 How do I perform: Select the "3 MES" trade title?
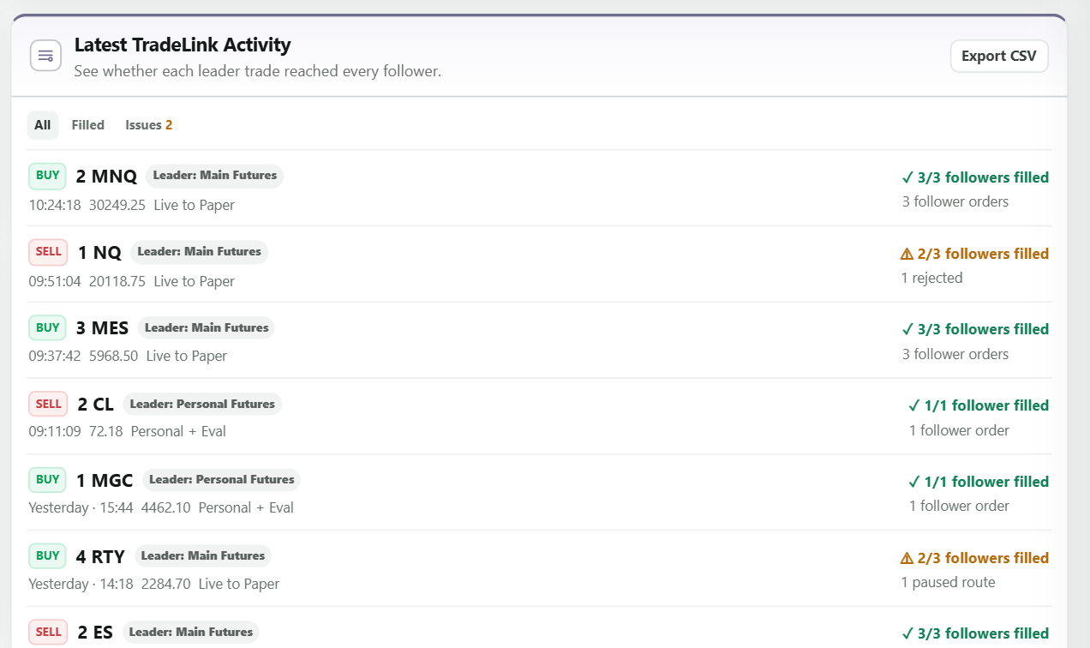tap(102, 328)
